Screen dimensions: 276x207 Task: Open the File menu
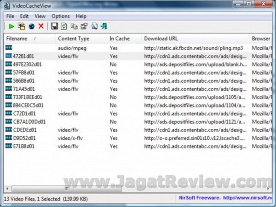pyautogui.click(x=10, y=16)
